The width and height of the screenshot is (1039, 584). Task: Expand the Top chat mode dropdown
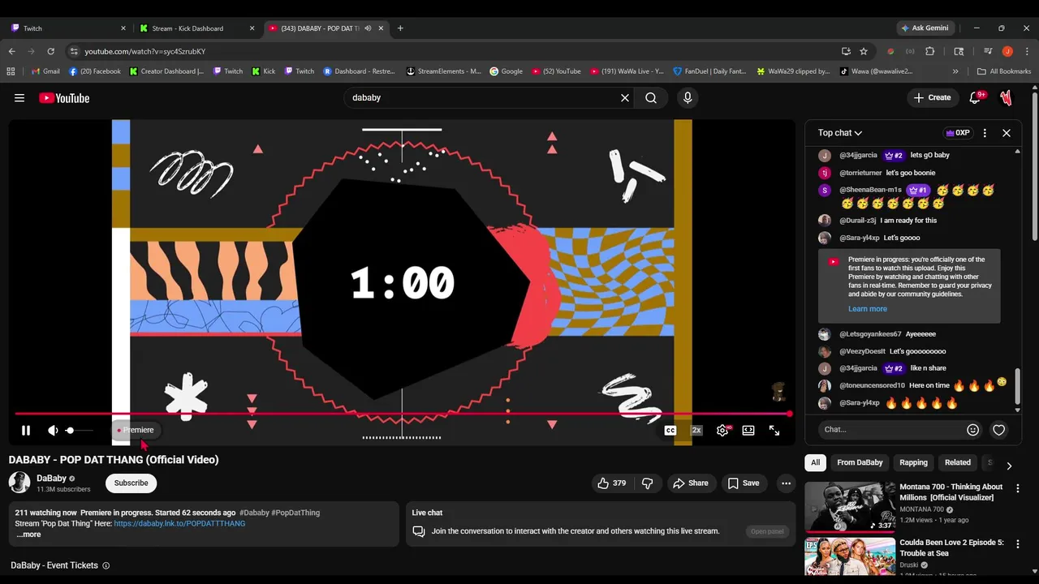tap(840, 133)
